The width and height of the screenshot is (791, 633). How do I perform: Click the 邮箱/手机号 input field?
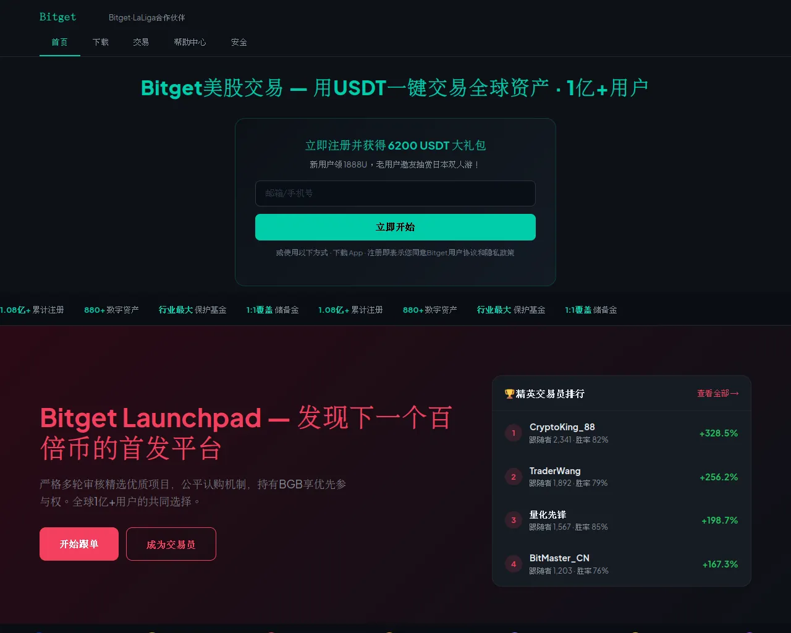click(x=395, y=193)
